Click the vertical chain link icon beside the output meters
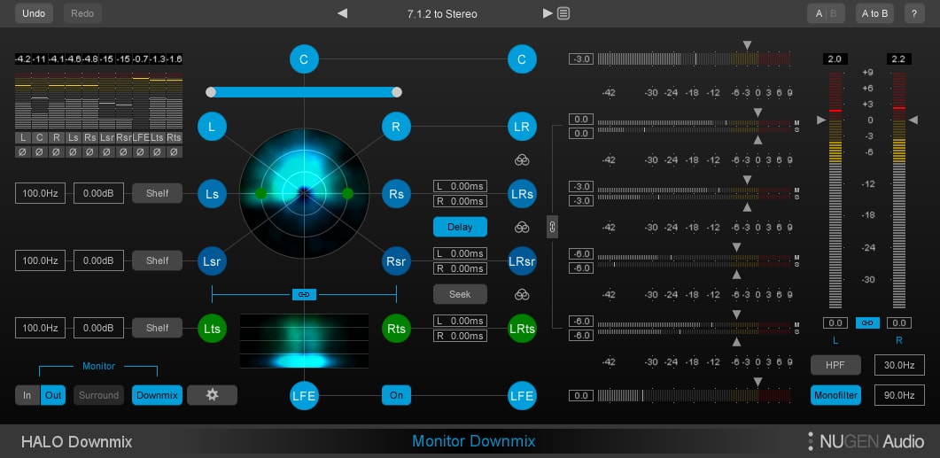This screenshot has height=458, width=940. [x=552, y=227]
